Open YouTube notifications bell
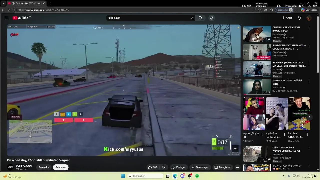 point(299,18)
